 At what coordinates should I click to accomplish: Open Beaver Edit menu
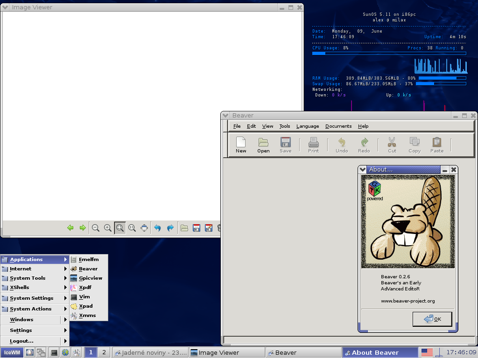tap(251, 126)
